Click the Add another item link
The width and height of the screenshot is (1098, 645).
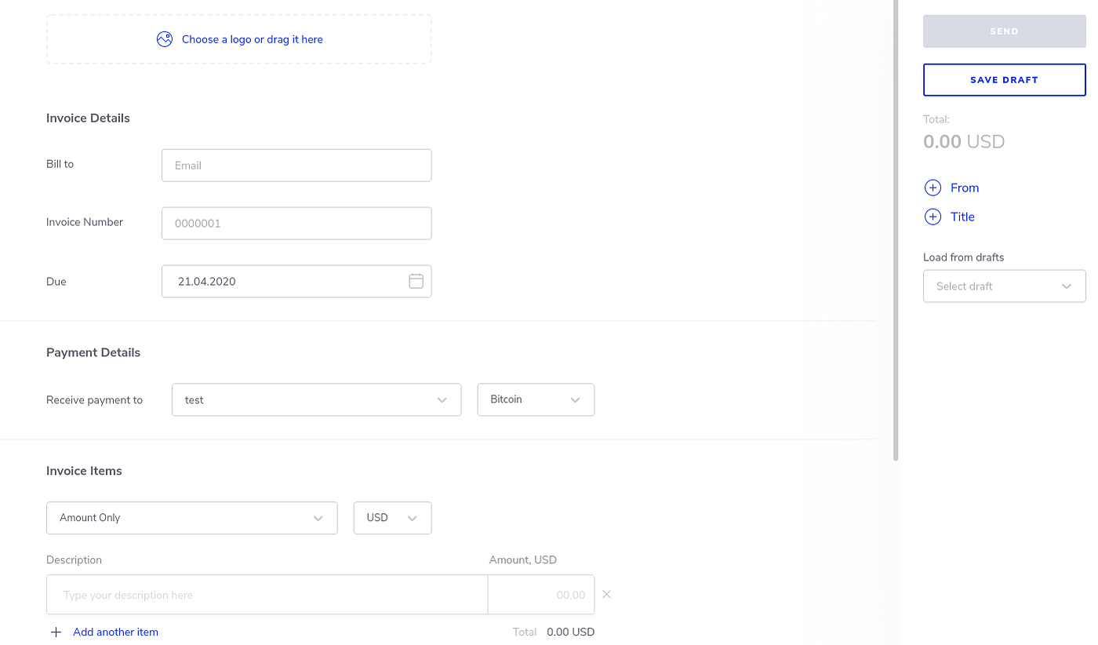(115, 632)
